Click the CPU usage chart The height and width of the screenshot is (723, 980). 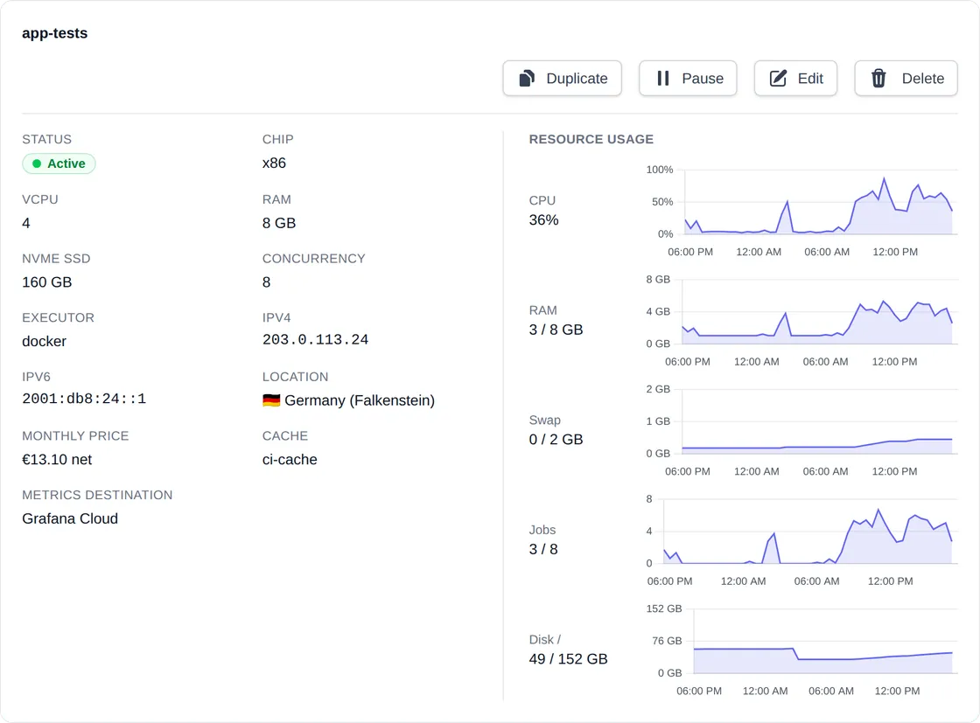[x=800, y=211]
